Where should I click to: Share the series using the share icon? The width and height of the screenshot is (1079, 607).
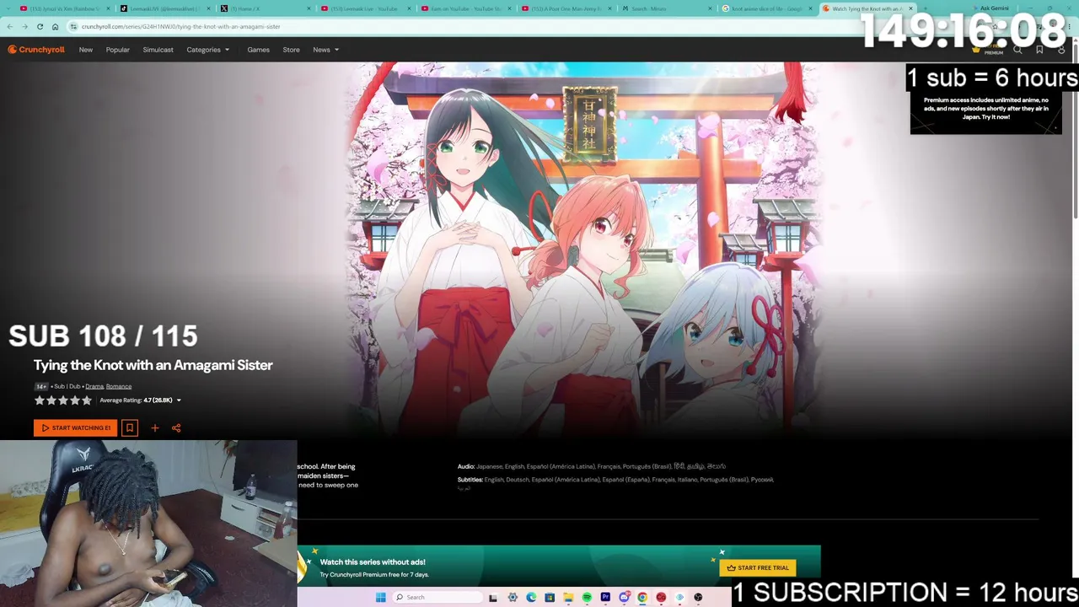(x=176, y=428)
